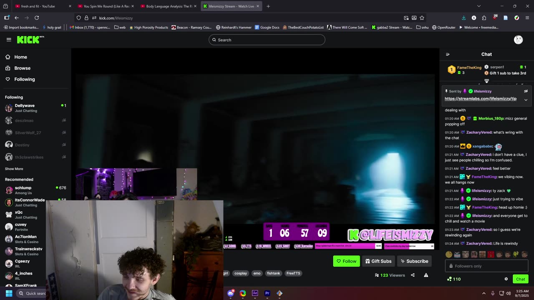Select the emo tag
This screenshot has height=300, width=534.
257,273
